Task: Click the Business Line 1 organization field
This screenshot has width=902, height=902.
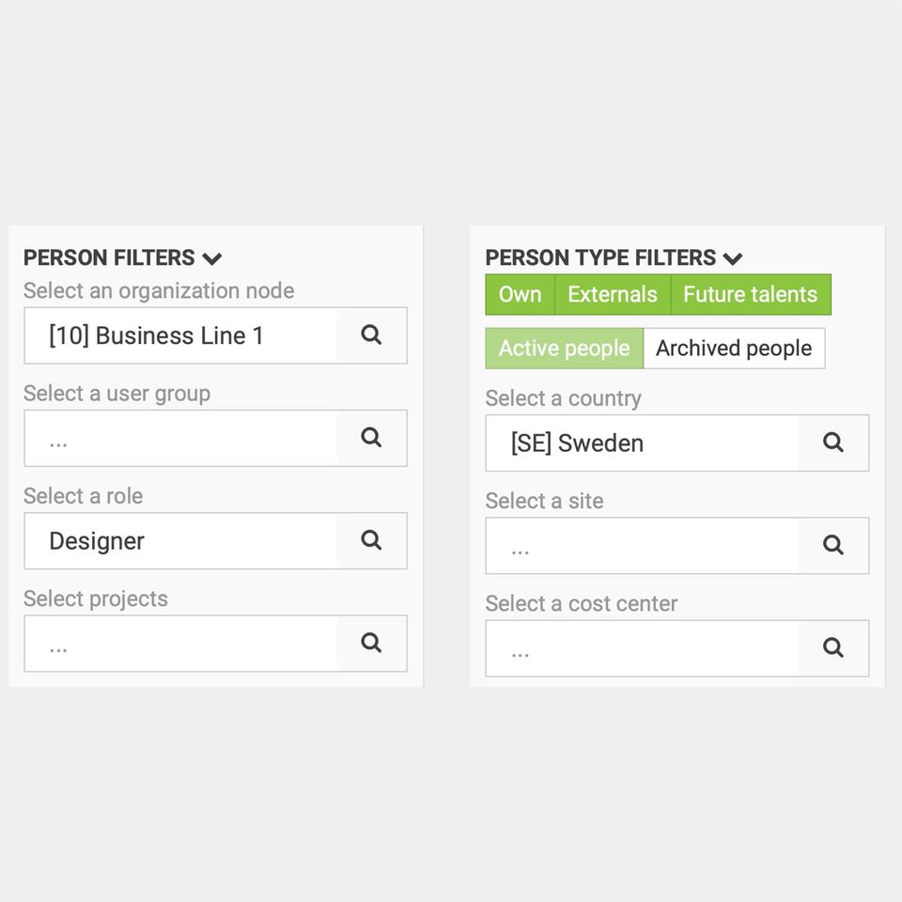Action: coord(180,335)
